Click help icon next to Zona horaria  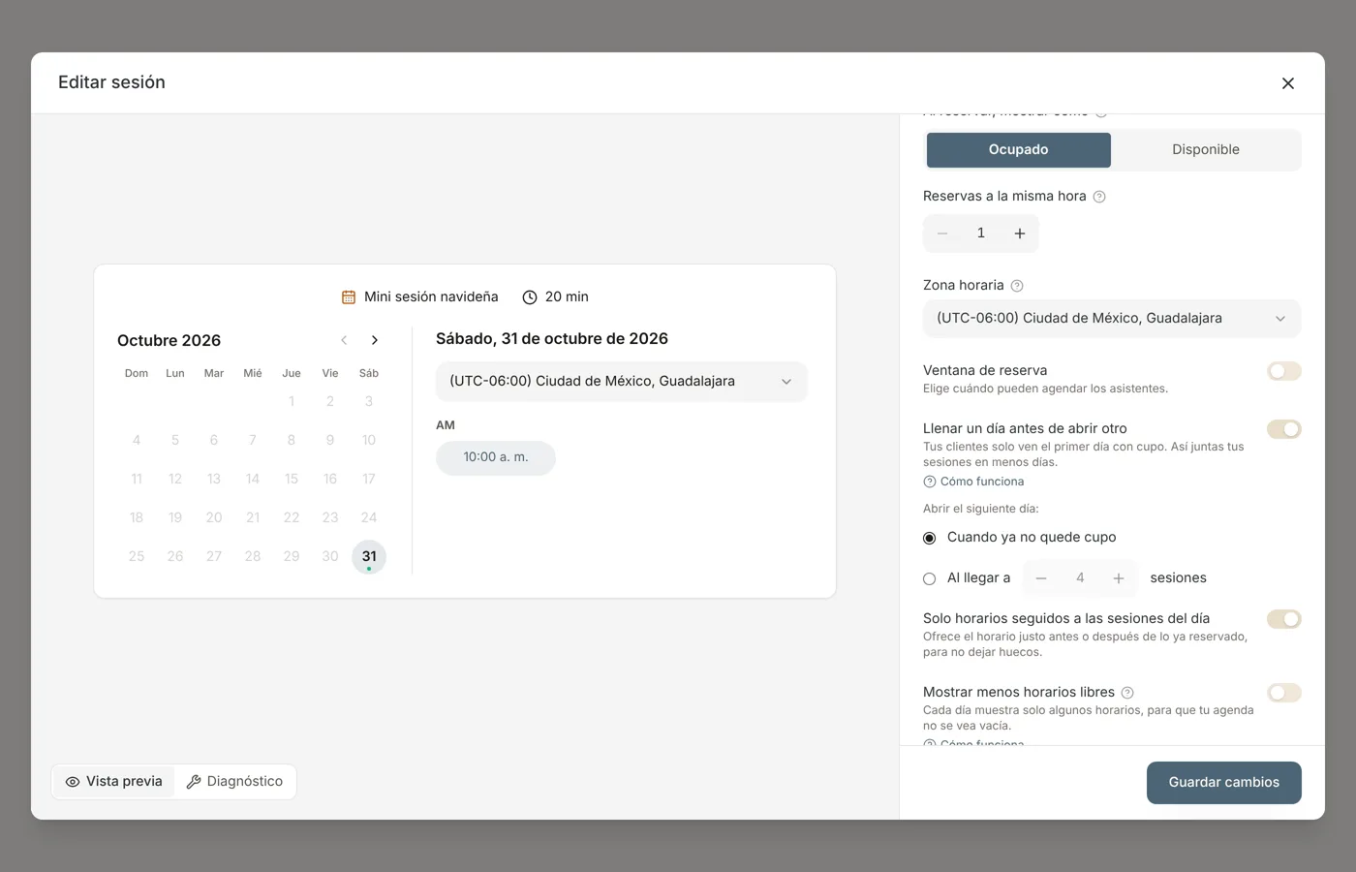tap(1017, 286)
